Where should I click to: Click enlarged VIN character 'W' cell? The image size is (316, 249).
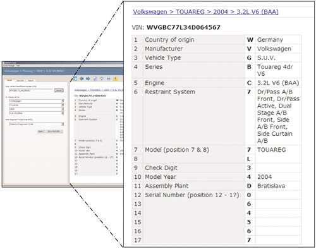pyautogui.click(x=250, y=40)
